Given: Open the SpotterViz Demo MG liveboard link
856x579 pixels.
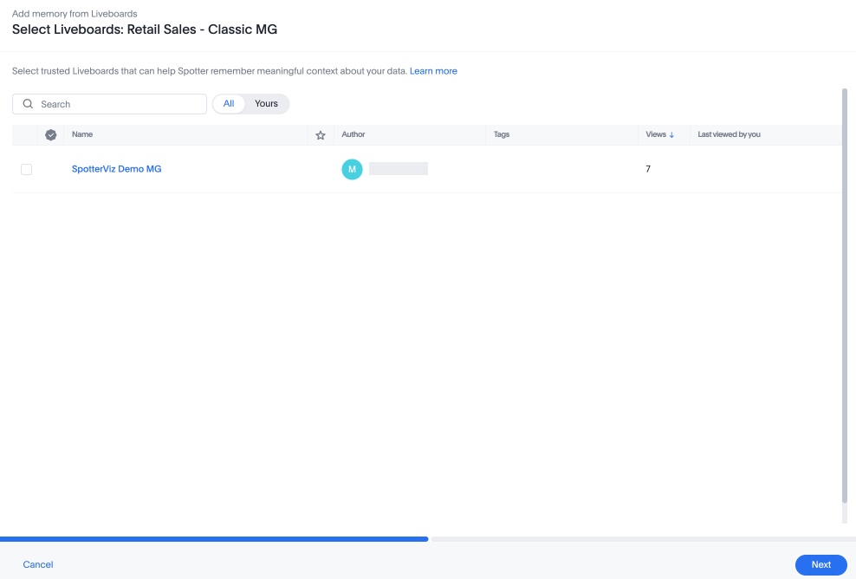Looking at the screenshot, I should pyautogui.click(x=117, y=169).
